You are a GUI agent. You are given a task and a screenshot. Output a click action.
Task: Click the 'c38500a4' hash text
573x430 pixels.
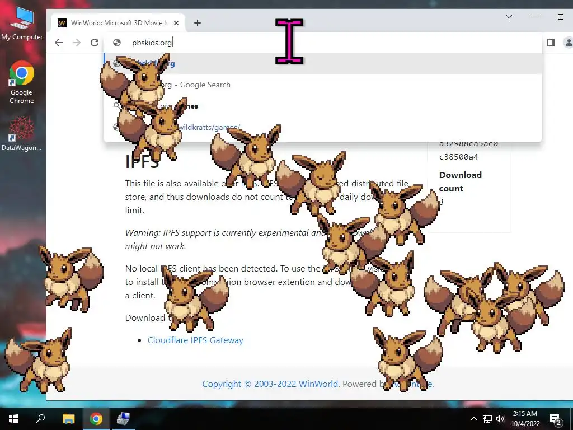[x=459, y=157]
